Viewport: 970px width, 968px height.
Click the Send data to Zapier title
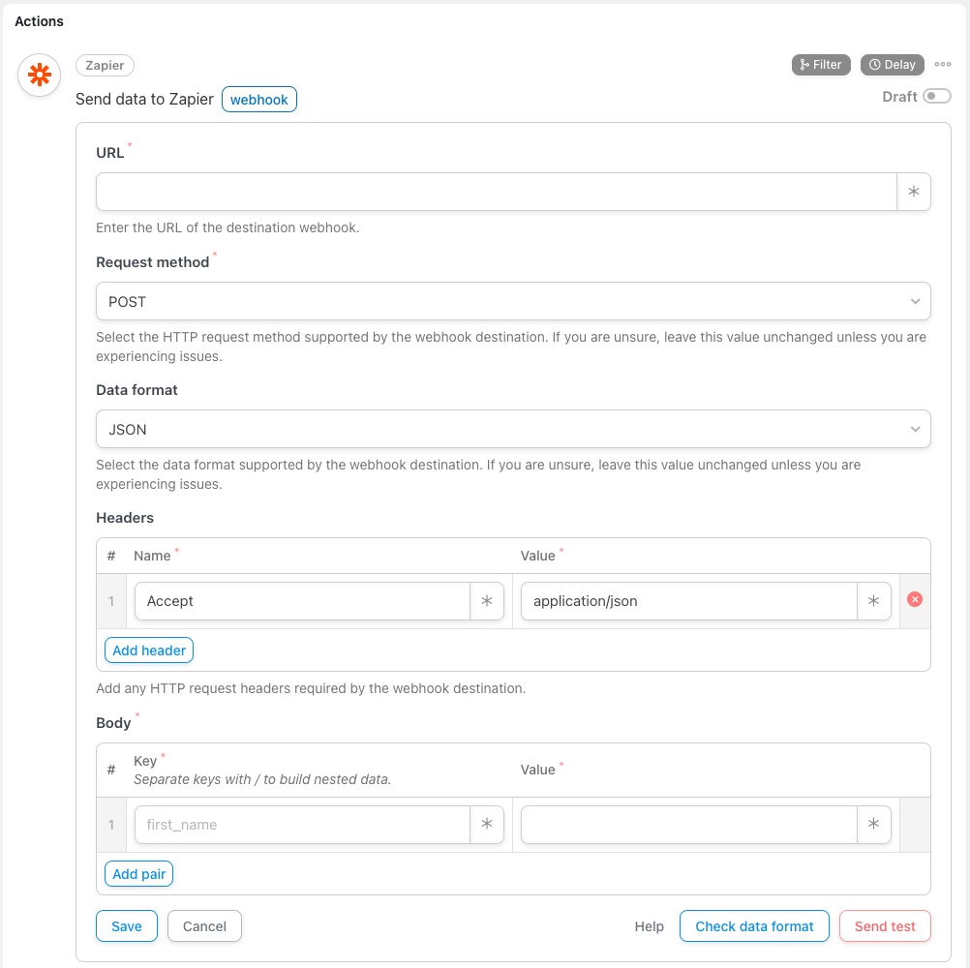click(x=144, y=99)
